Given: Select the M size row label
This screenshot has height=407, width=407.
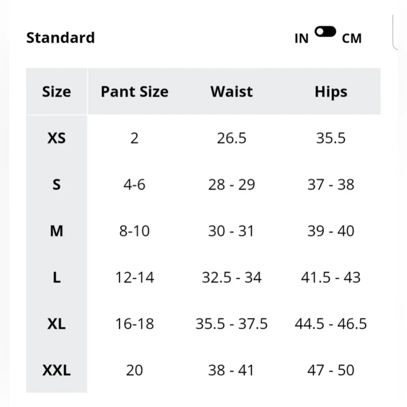Looking at the screenshot, I should 56,231.
